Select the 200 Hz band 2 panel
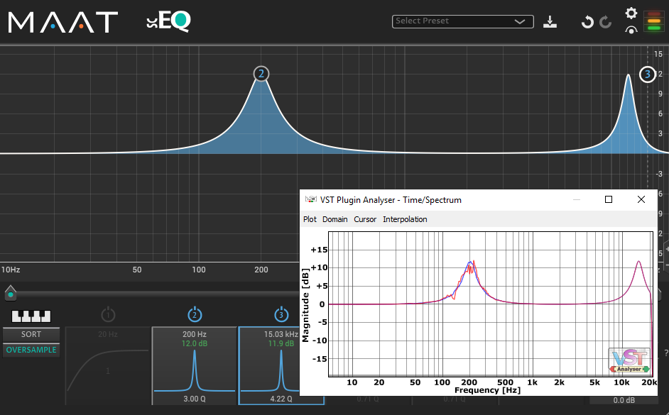This screenshot has height=415, width=669. 195,365
